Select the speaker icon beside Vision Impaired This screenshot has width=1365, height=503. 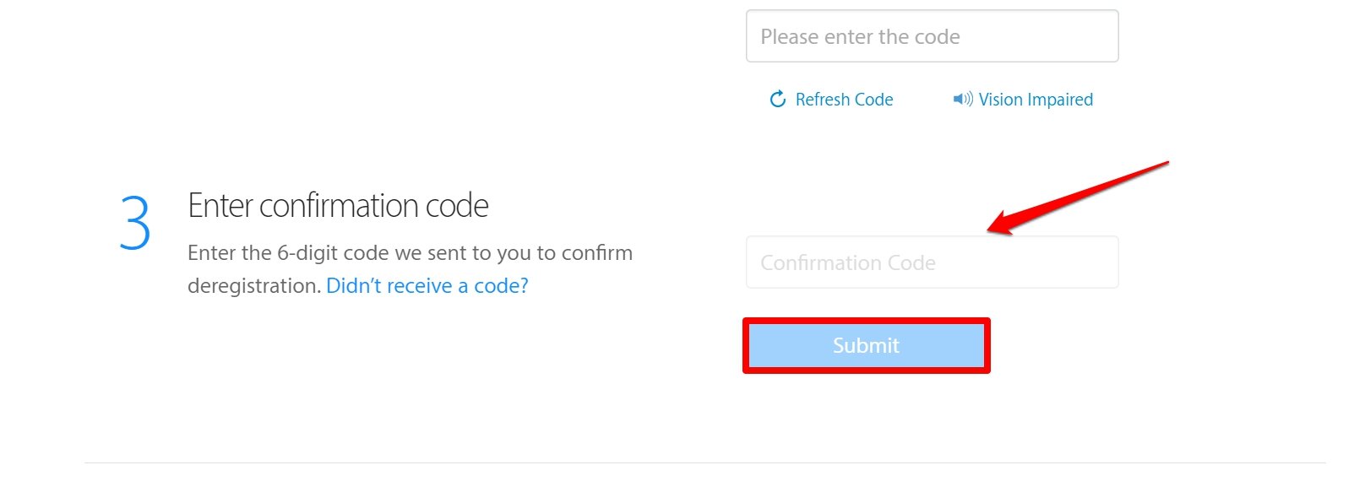tap(963, 99)
